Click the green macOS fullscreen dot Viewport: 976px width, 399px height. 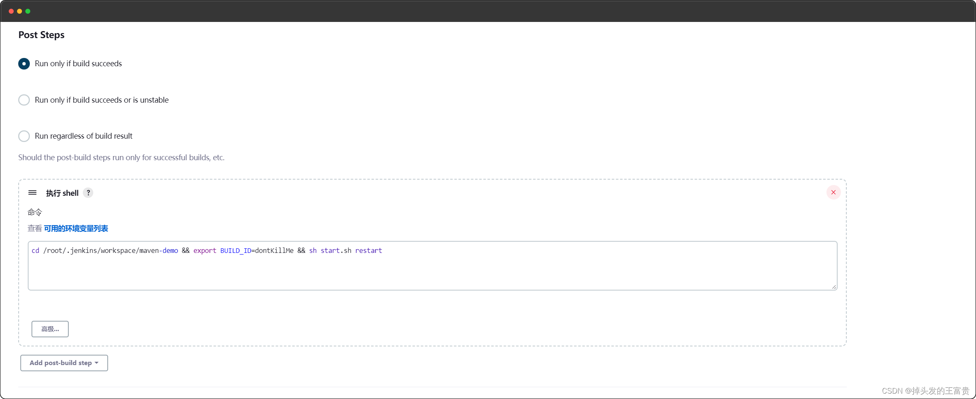coord(28,11)
